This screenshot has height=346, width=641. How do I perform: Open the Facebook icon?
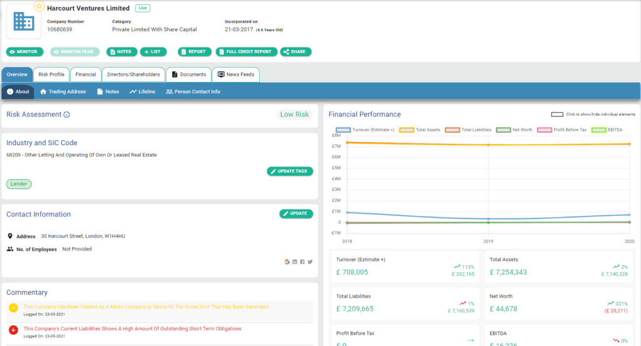point(302,262)
